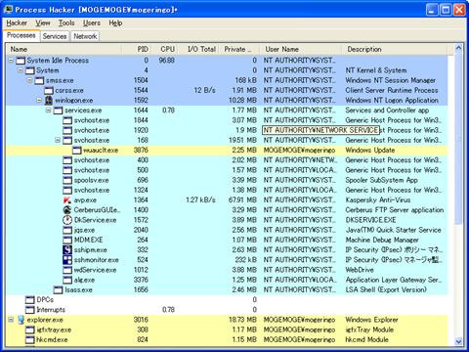Click the hkcmd.exe window icon
Image resolution: width=469 pixels, height=352 pixels.
pyautogui.click(x=30, y=339)
